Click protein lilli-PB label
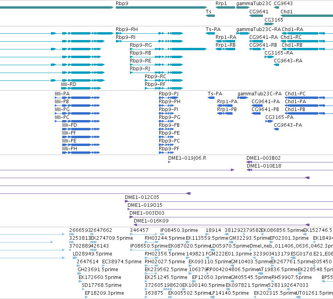 click(62, 102)
